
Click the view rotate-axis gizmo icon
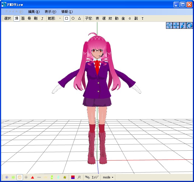tap(169, 25)
